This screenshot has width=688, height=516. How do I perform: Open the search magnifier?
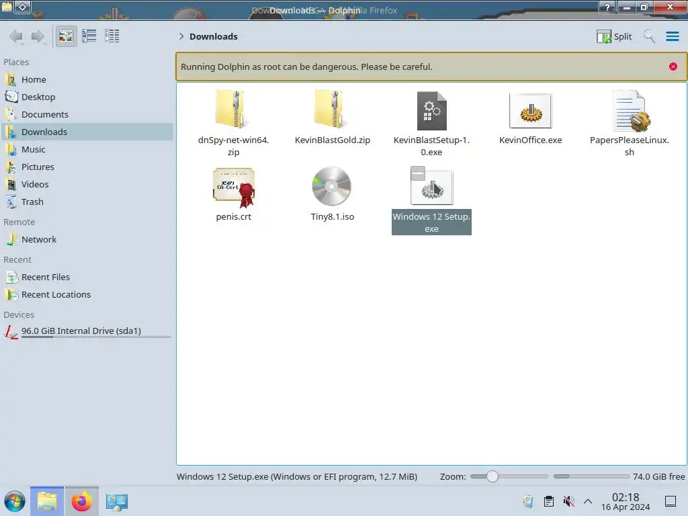(x=649, y=36)
